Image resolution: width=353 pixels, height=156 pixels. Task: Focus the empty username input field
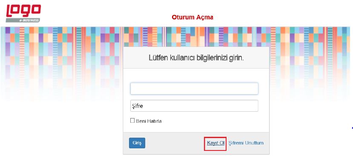point(194,89)
